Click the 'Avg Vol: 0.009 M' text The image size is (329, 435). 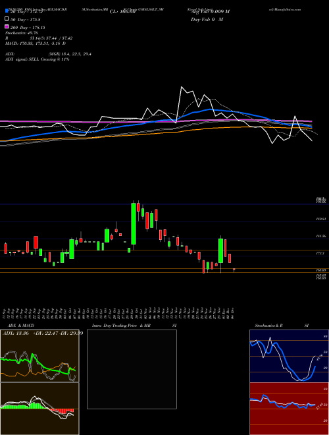(x=210, y=12)
